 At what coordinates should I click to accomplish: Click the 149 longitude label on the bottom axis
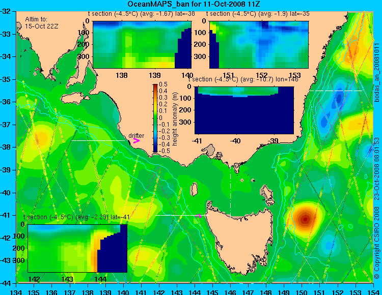pyautogui.click(x=284, y=292)
